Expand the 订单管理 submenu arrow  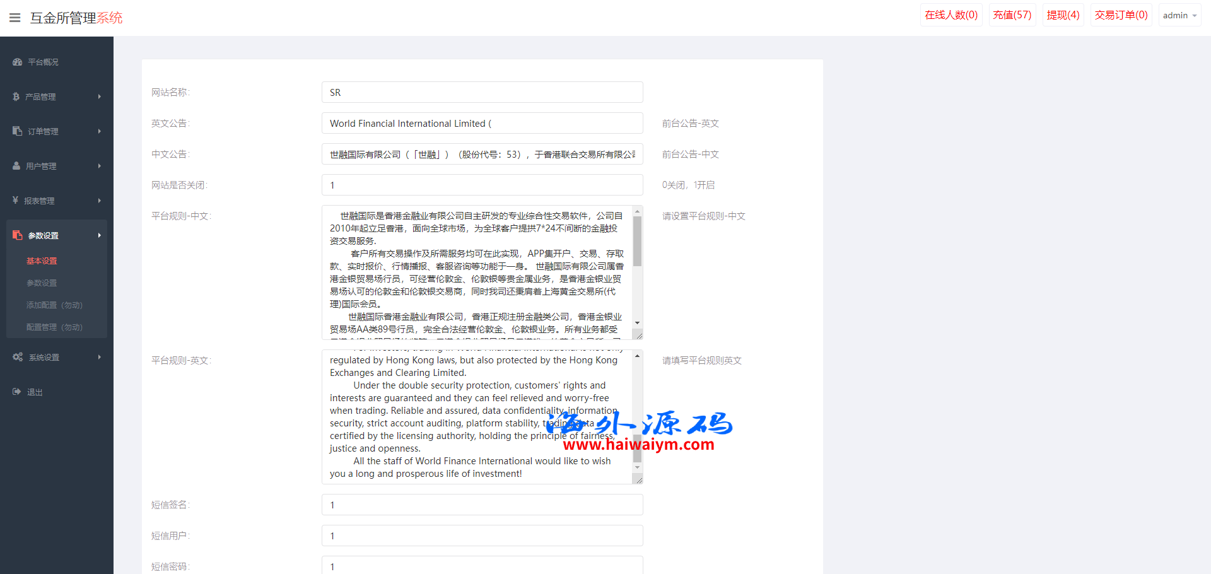tap(99, 131)
